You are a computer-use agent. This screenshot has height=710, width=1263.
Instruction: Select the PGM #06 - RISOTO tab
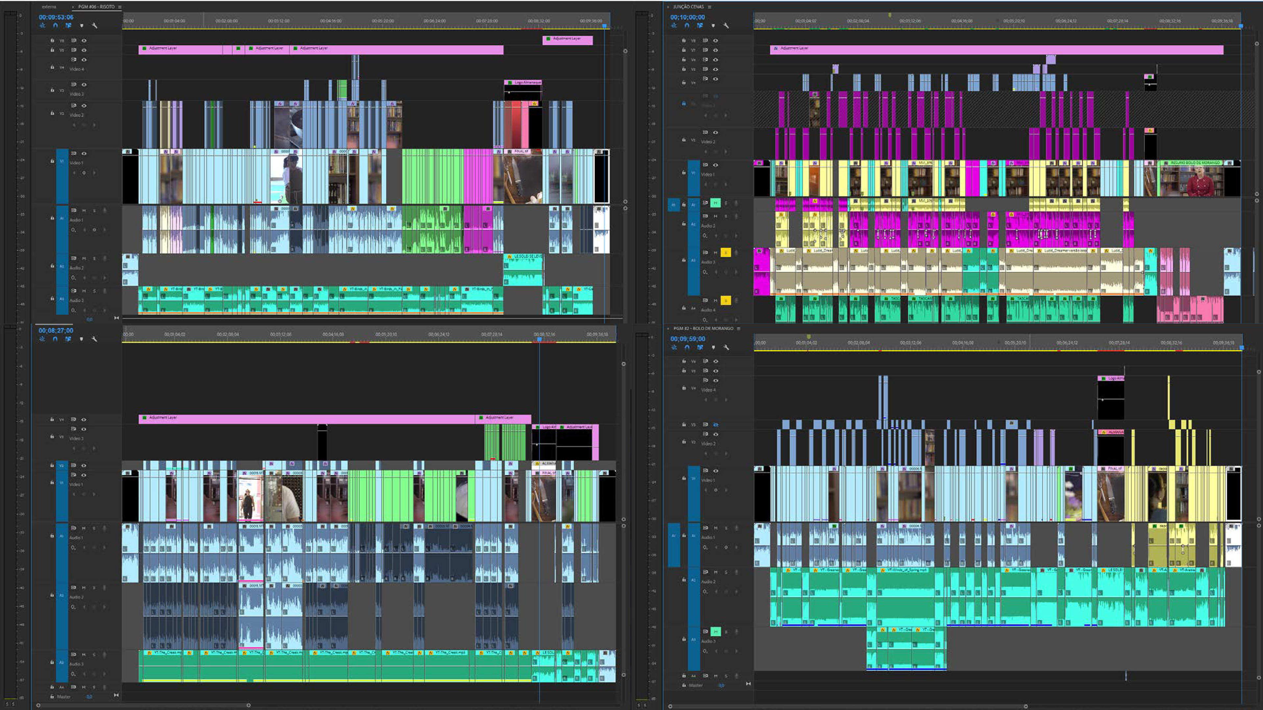[96, 7]
